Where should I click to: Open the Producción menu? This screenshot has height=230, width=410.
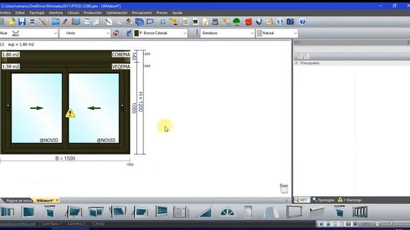(x=93, y=13)
